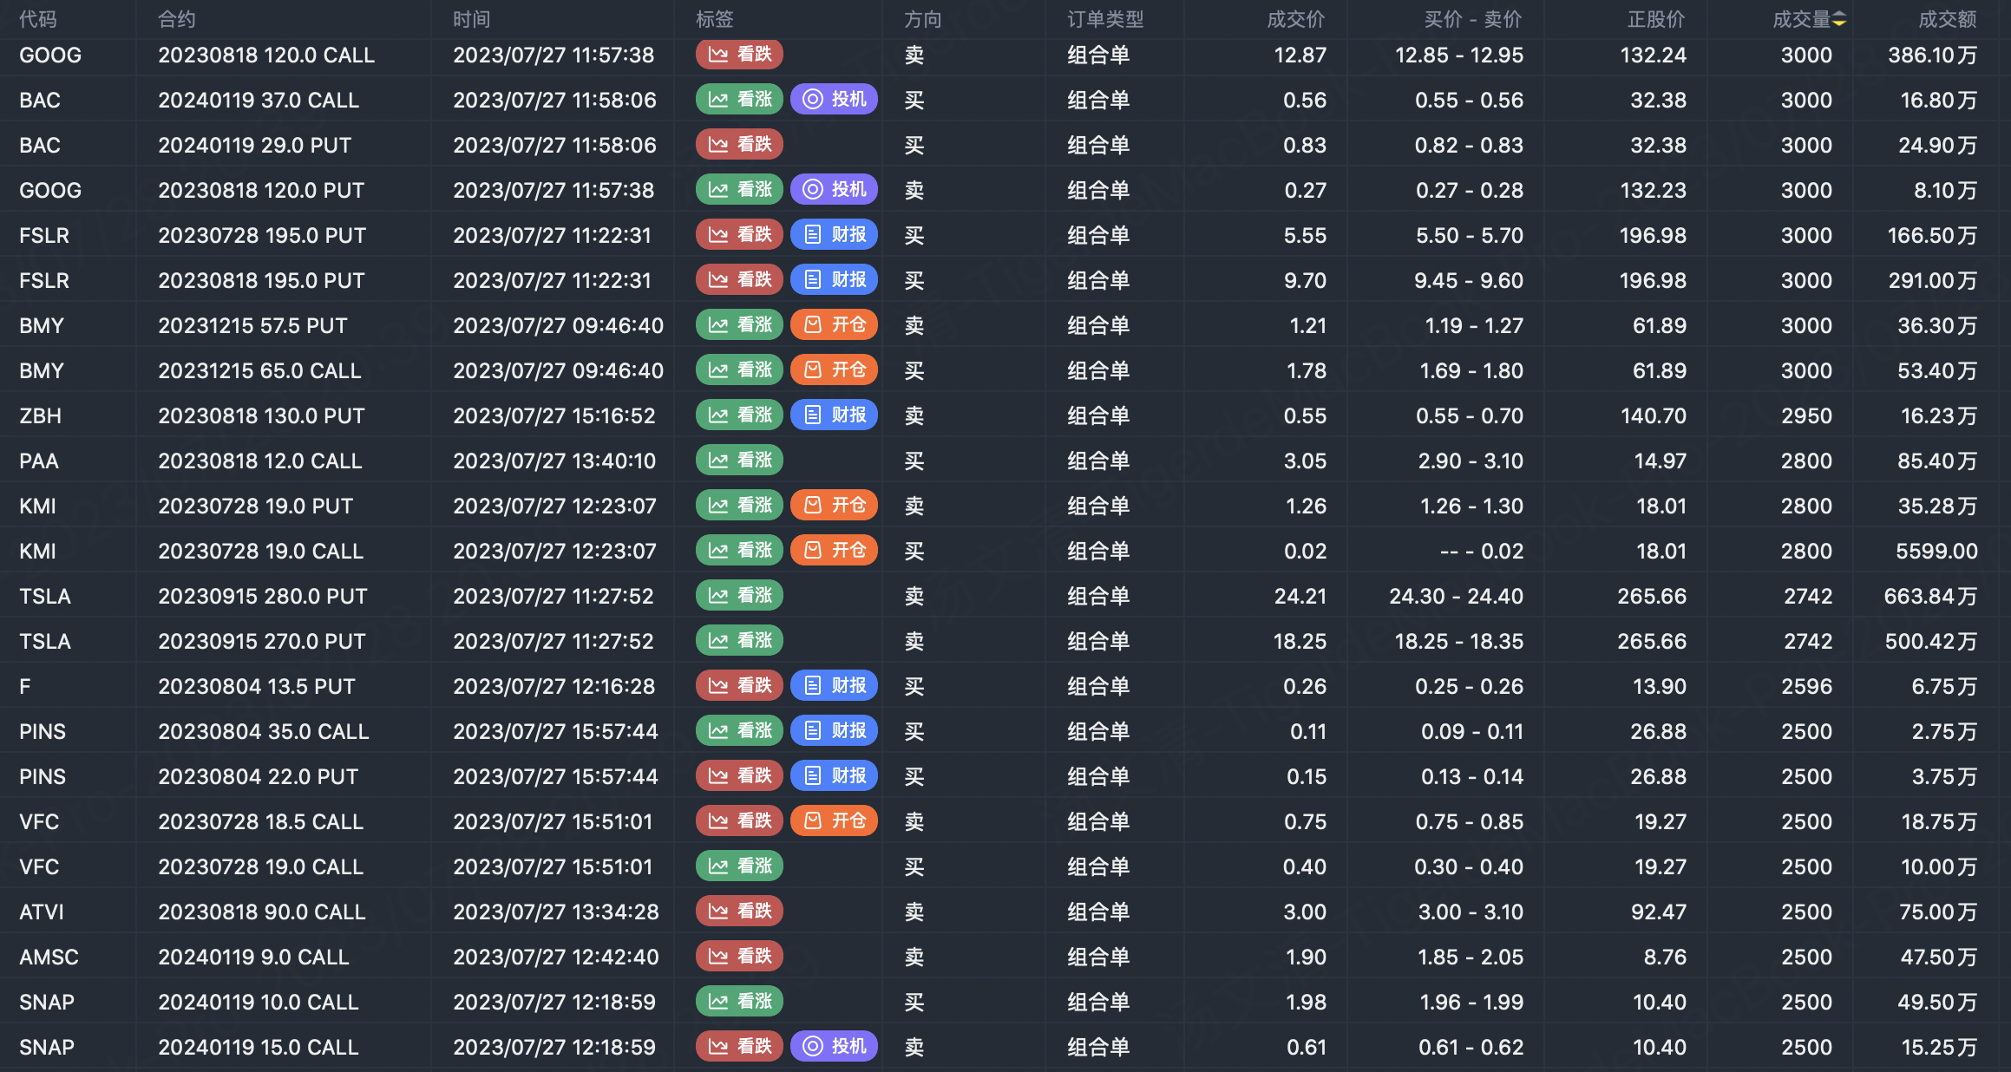Select 看跌 tag on FSLR 20230818 195.0 PUT row
This screenshot has width=2011, height=1072.
[x=739, y=280]
